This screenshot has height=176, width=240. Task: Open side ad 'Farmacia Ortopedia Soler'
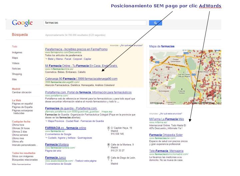[166, 135]
